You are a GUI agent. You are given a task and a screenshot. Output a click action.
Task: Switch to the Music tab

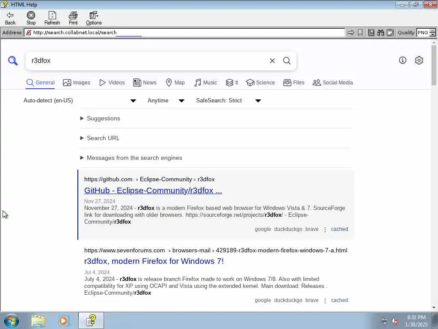point(205,83)
